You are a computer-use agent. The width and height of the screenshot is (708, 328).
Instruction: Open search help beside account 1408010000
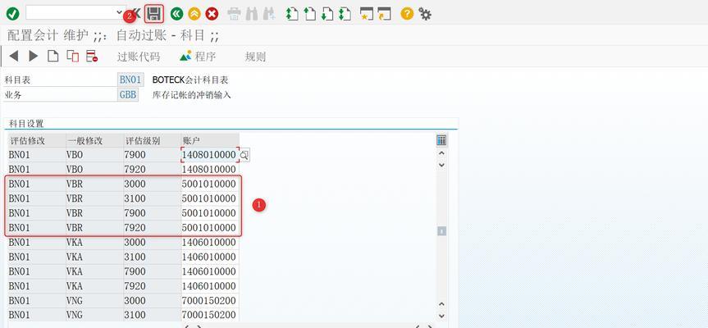244,155
